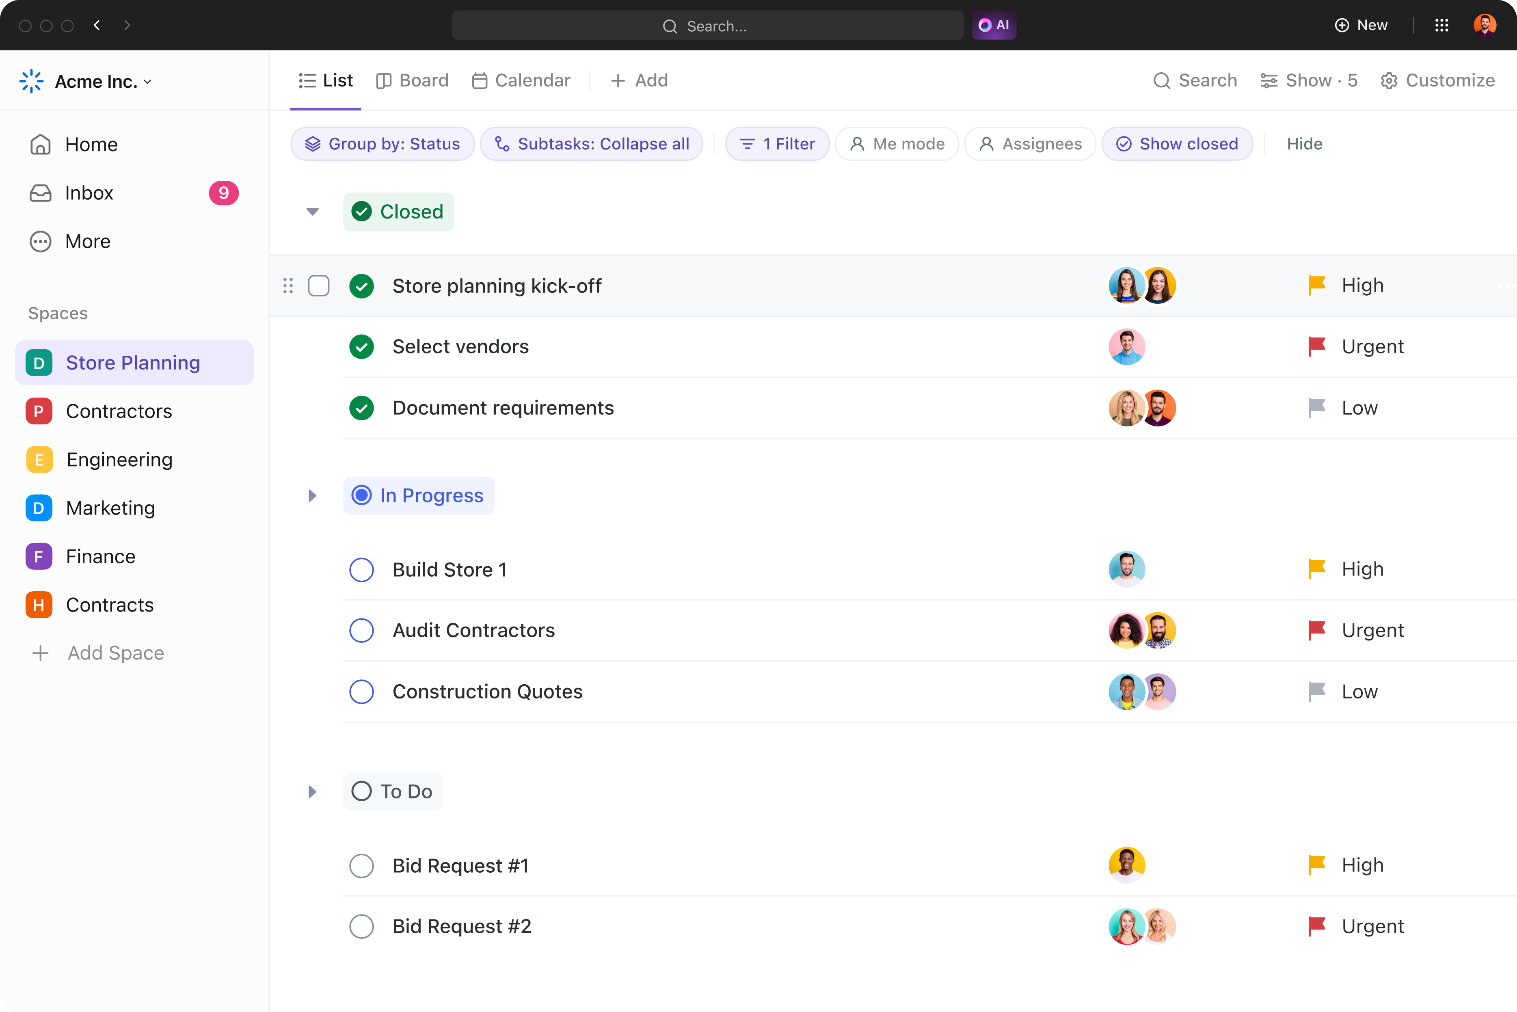Screen dimensions: 1517x1012
Task: Click the Board view tab
Action: pos(412,80)
